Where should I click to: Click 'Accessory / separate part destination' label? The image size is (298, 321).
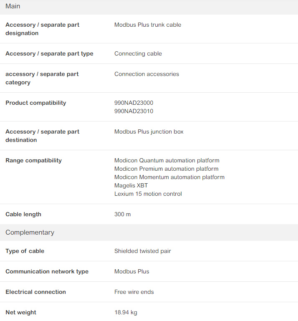(43, 136)
